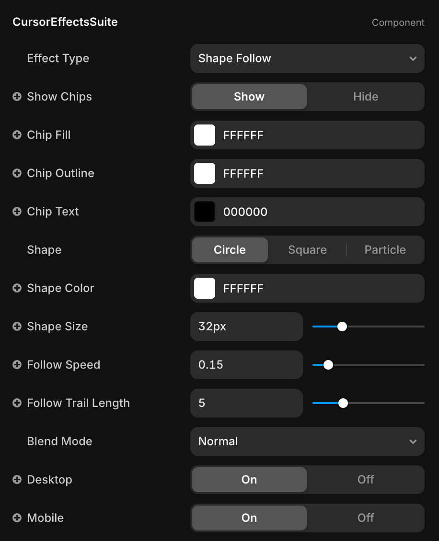Viewport: 439px width, 541px height.
Task: Turn Desktop Off
Action: point(365,480)
